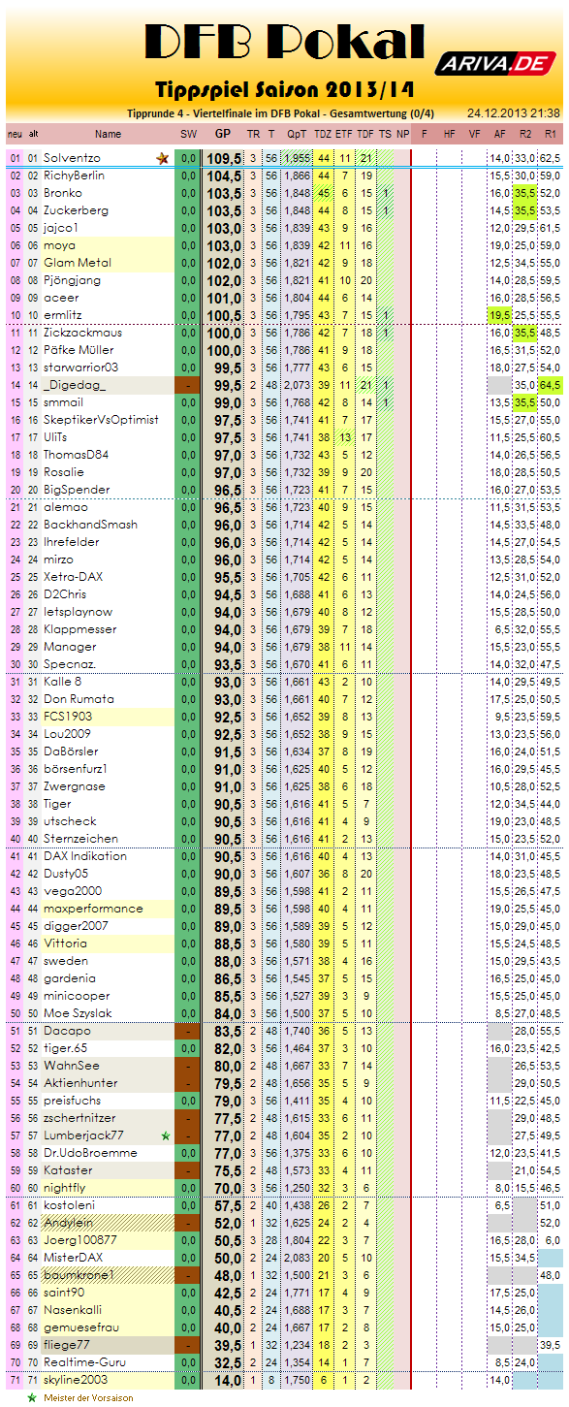Select player name 'Dr.UdoBroemme'
This screenshot has height=1407, width=569.
(x=90, y=1153)
